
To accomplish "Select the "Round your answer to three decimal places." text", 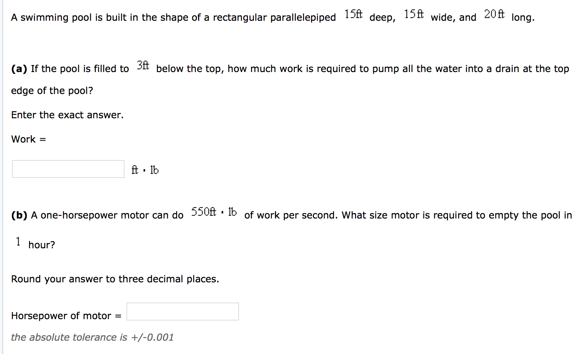I will [x=115, y=279].
